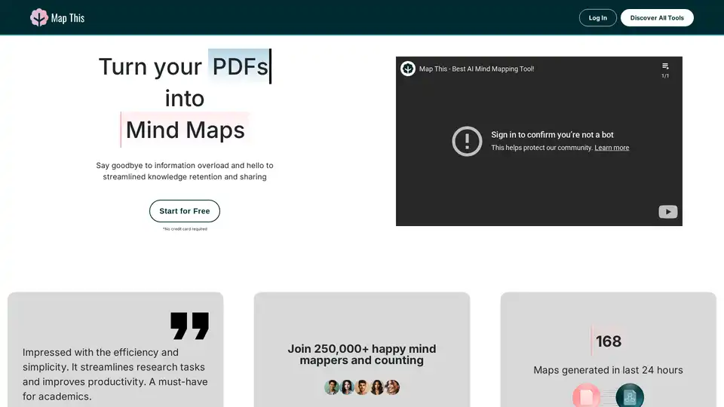The image size is (724, 407).
Task: Click the 'Mind Maps' highlighted headline text
Action: coord(186,130)
